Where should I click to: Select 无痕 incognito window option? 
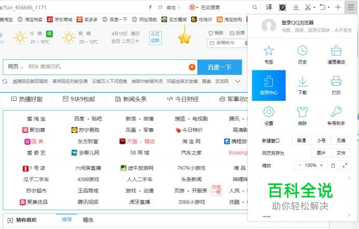tap(341, 141)
